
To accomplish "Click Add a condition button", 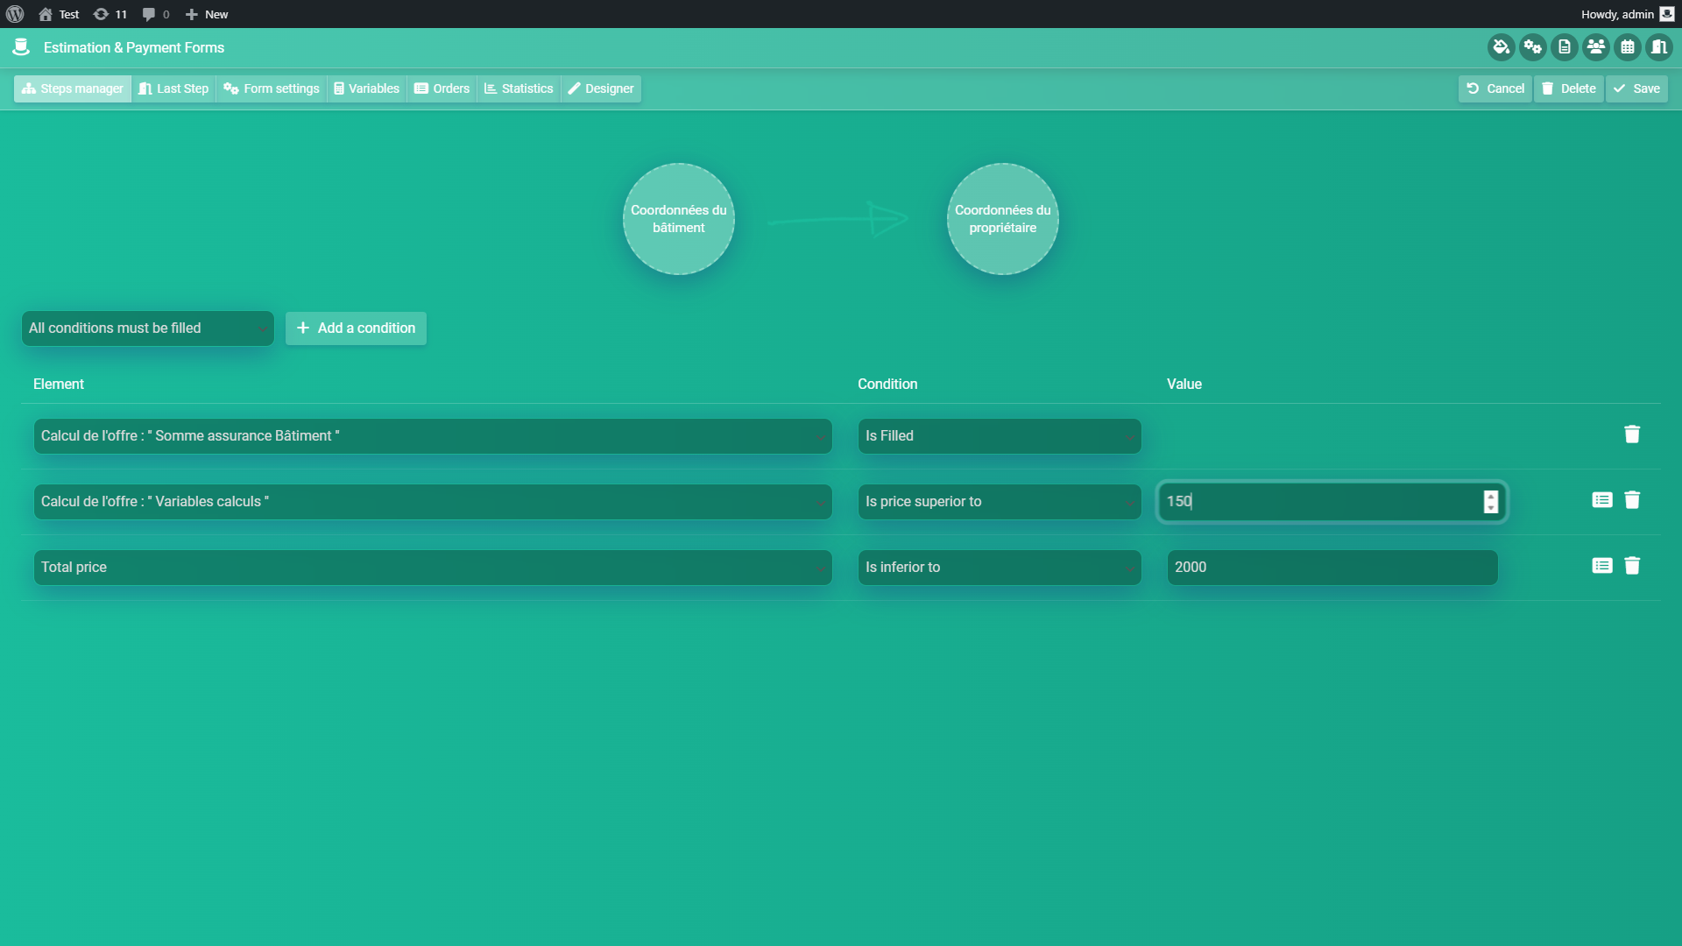I will 356,328.
